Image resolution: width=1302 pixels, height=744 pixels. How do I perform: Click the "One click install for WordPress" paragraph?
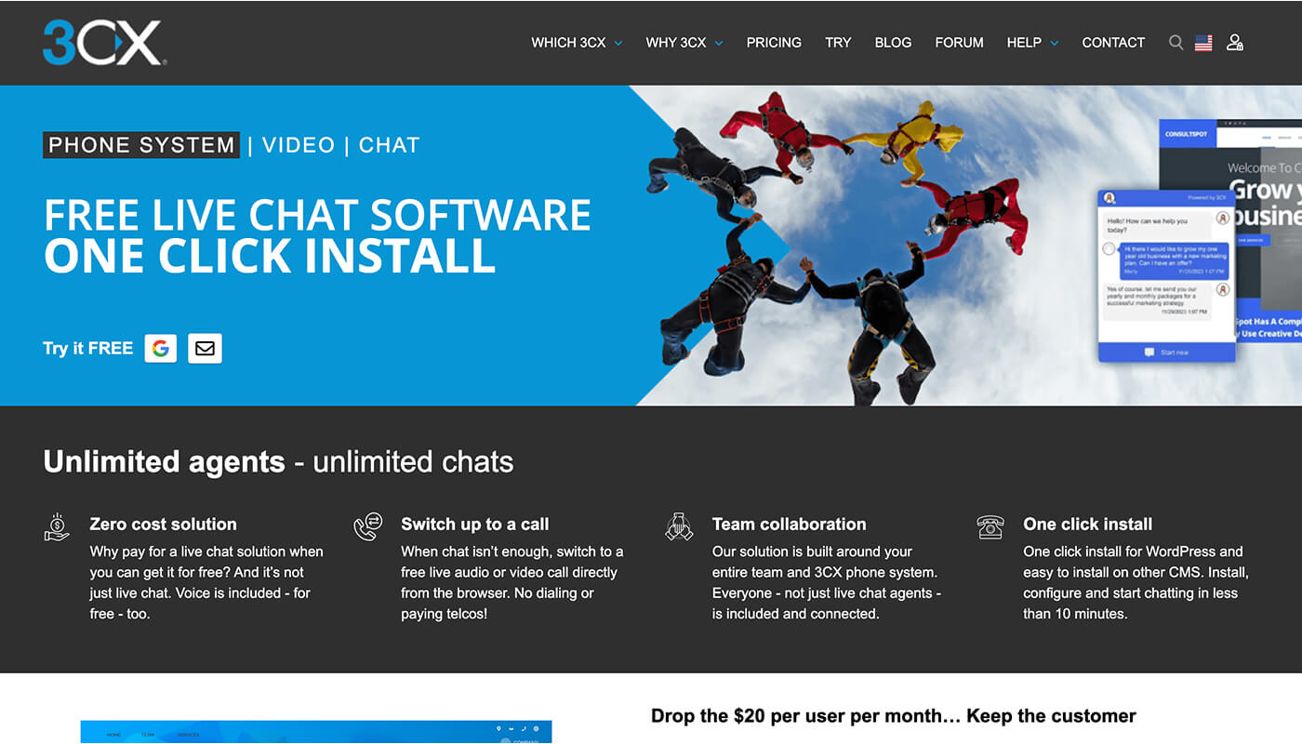click(1136, 583)
